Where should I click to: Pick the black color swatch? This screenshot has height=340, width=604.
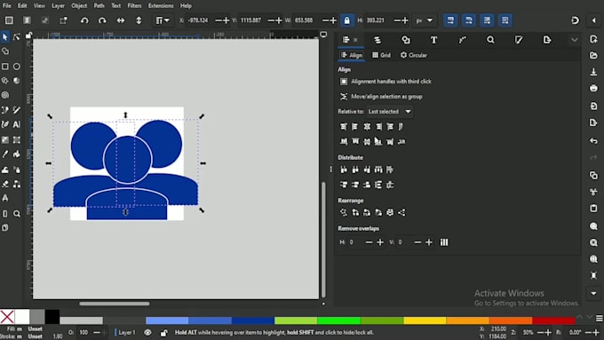[x=52, y=317]
